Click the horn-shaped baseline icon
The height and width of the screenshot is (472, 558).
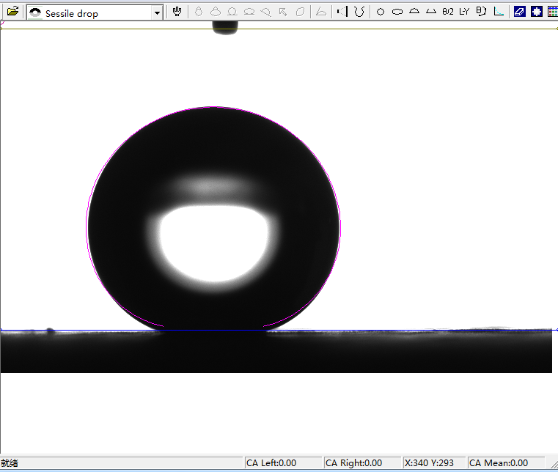click(341, 12)
